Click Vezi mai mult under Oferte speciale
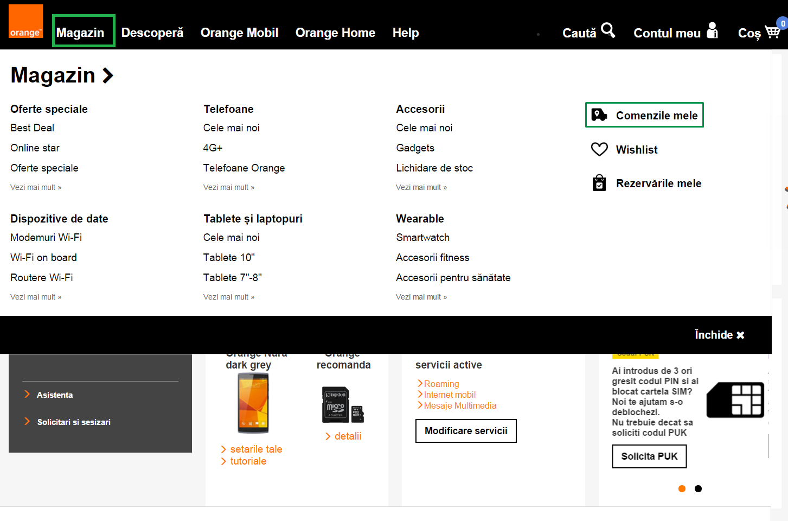This screenshot has width=788, height=521. (x=36, y=187)
